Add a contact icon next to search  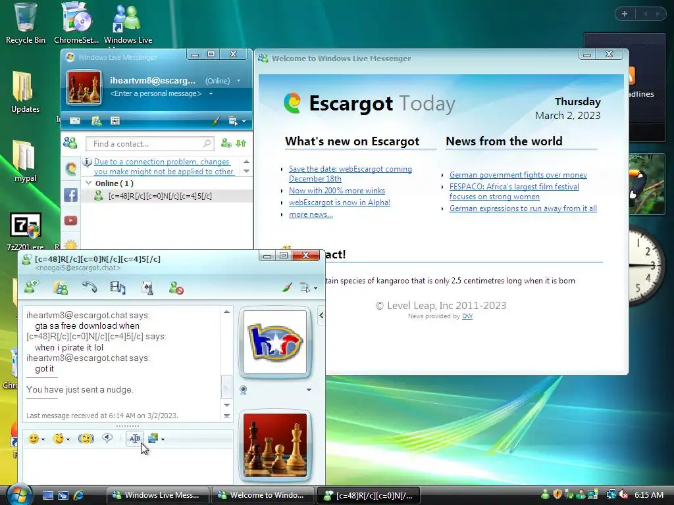point(226,143)
